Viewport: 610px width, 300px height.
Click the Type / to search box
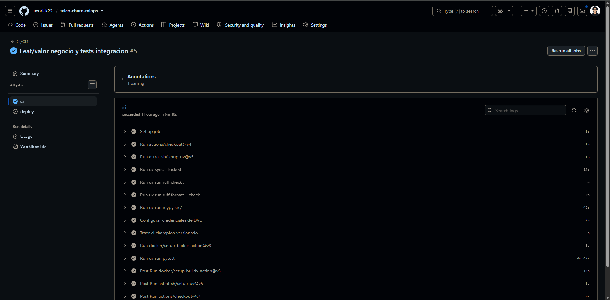(463, 11)
